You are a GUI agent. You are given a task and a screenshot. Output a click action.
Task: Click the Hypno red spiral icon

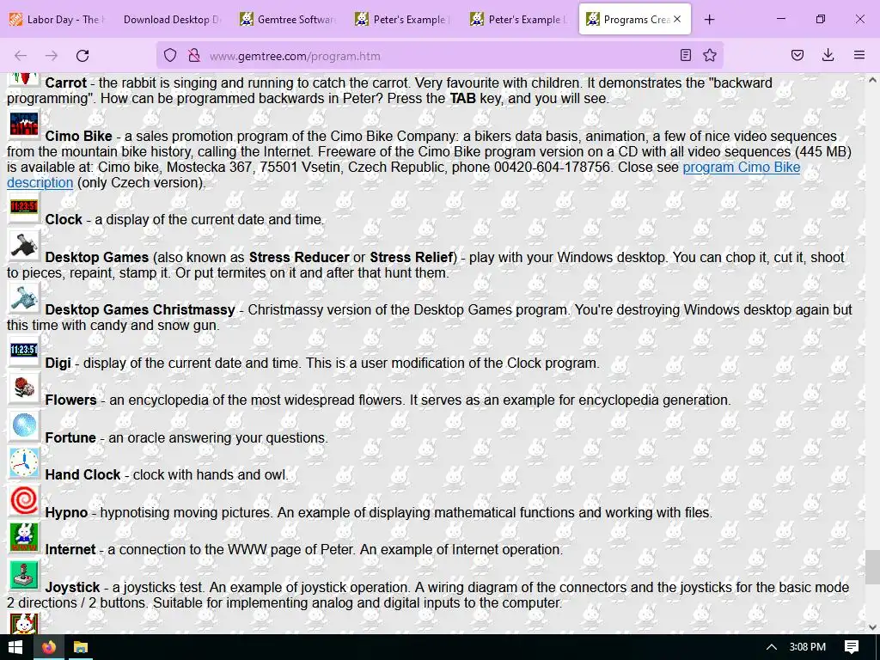pyautogui.click(x=24, y=501)
